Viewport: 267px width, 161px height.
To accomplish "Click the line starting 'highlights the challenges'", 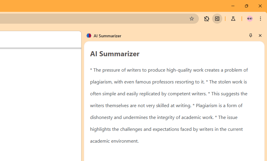I will tap(166, 129).
